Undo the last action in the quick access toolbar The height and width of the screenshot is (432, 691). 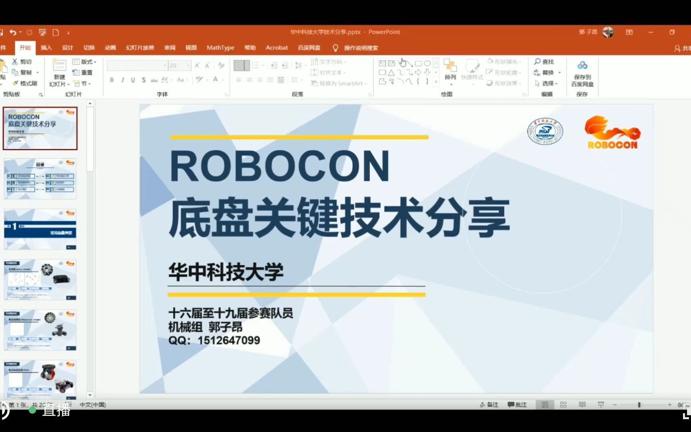click(13, 32)
